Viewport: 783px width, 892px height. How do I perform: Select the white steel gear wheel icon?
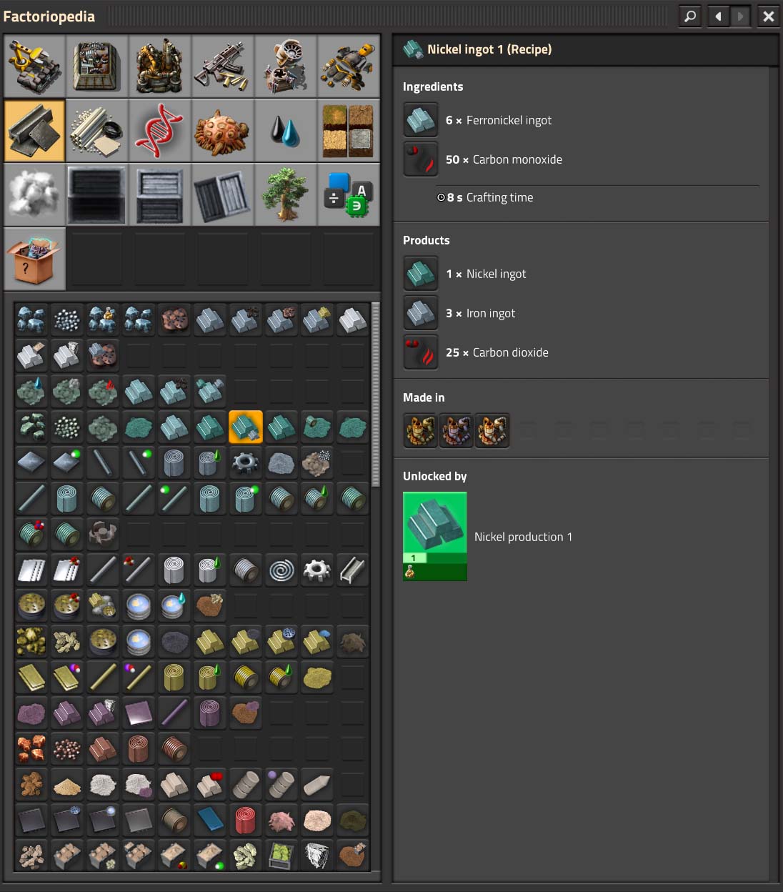point(317,570)
